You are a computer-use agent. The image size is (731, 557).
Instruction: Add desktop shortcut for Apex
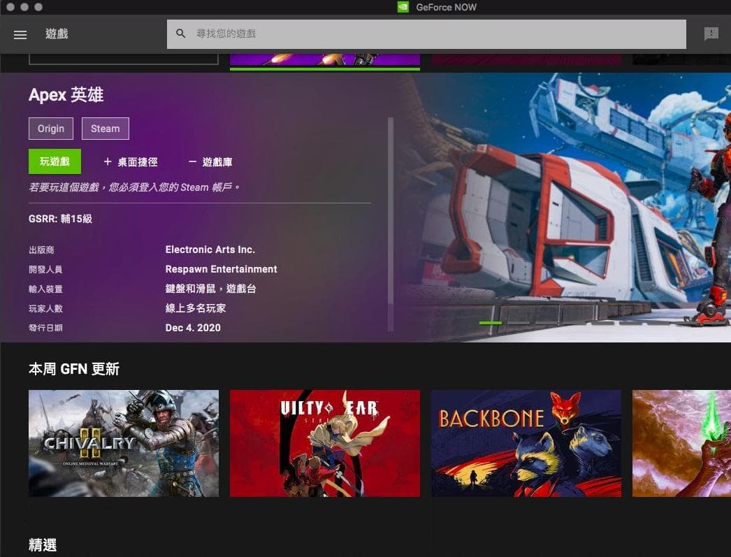[x=131, y=161]
